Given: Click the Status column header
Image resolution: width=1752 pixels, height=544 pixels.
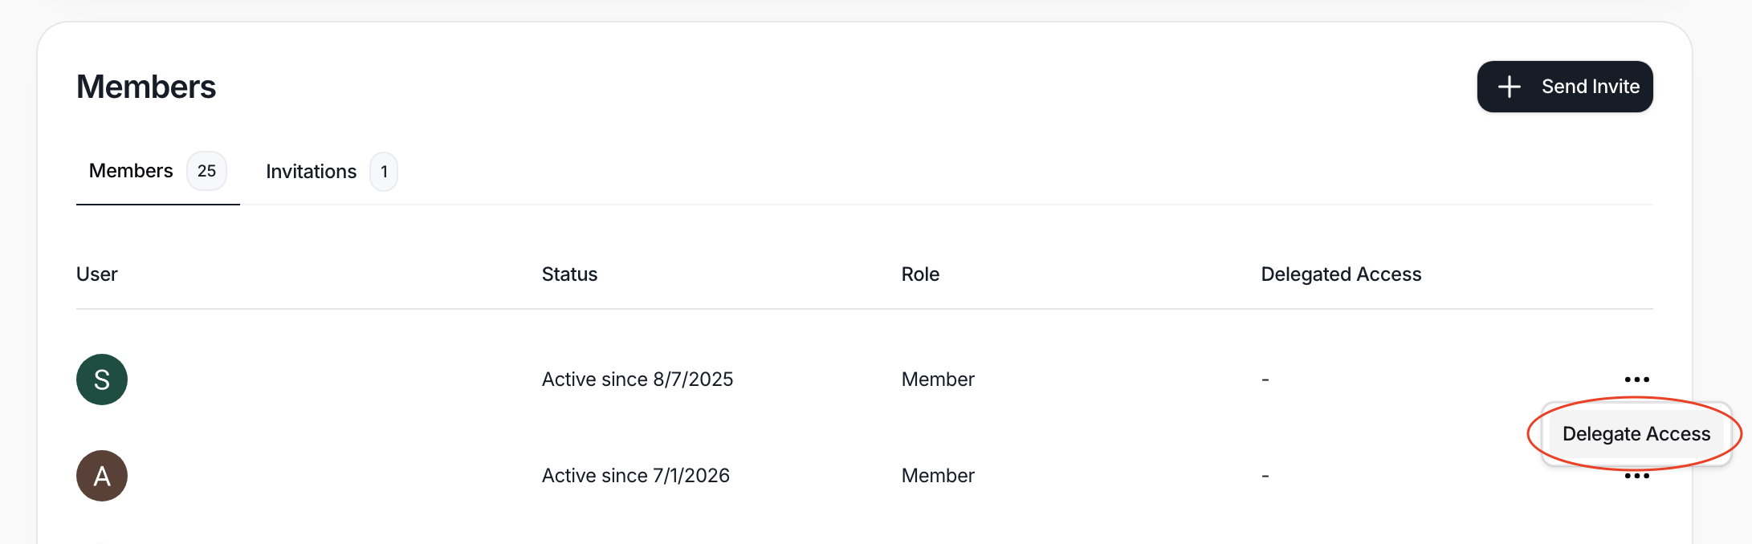Looking at the screenshot, I should [x=569, y=274].
